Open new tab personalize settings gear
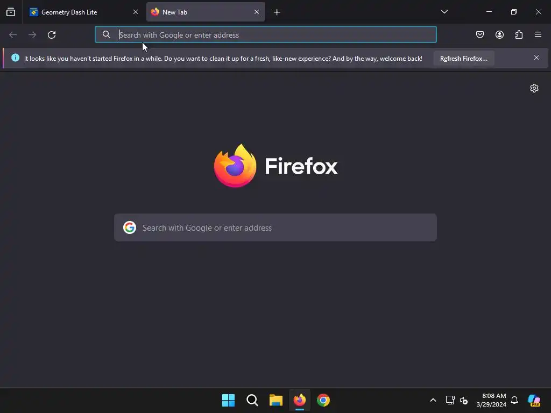551x413 pixels. 534,88
